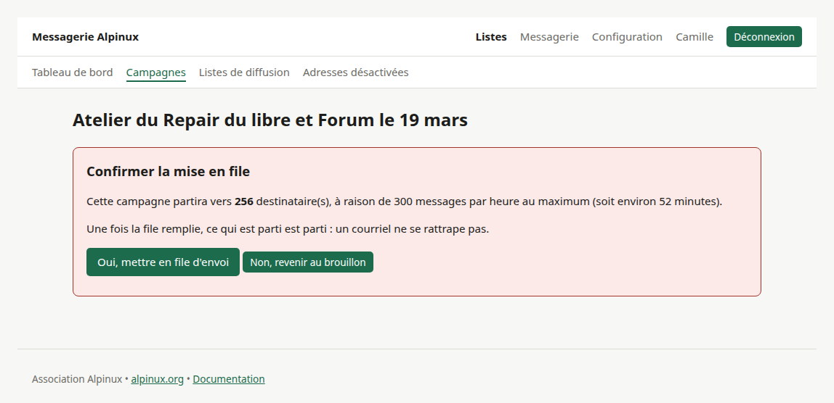
Task: Go to the Messagerie section
Action: point(549,37)
